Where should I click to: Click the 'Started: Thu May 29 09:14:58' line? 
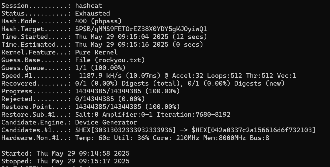pyautogui.click(x=65, y=153)
